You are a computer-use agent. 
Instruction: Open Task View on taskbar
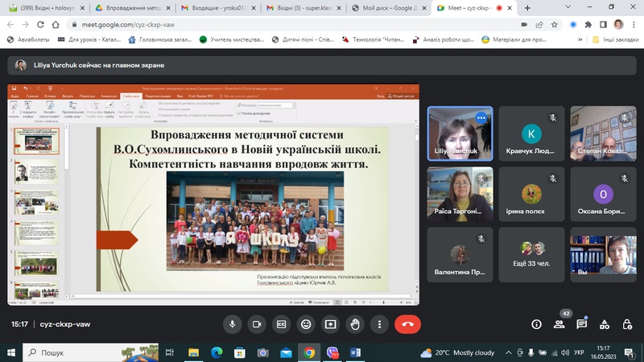tap(169, 352)
